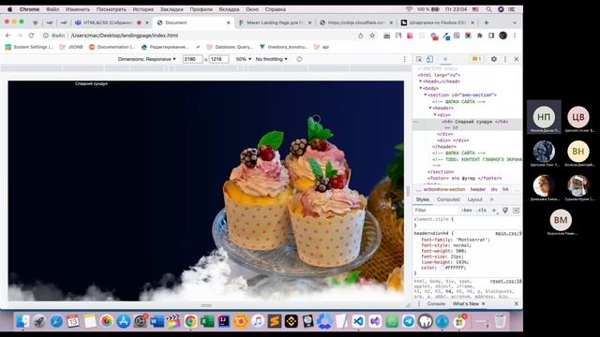Open the reset.css:18 source link
This screenshot has width=600, height=337.
click(506, 281)
